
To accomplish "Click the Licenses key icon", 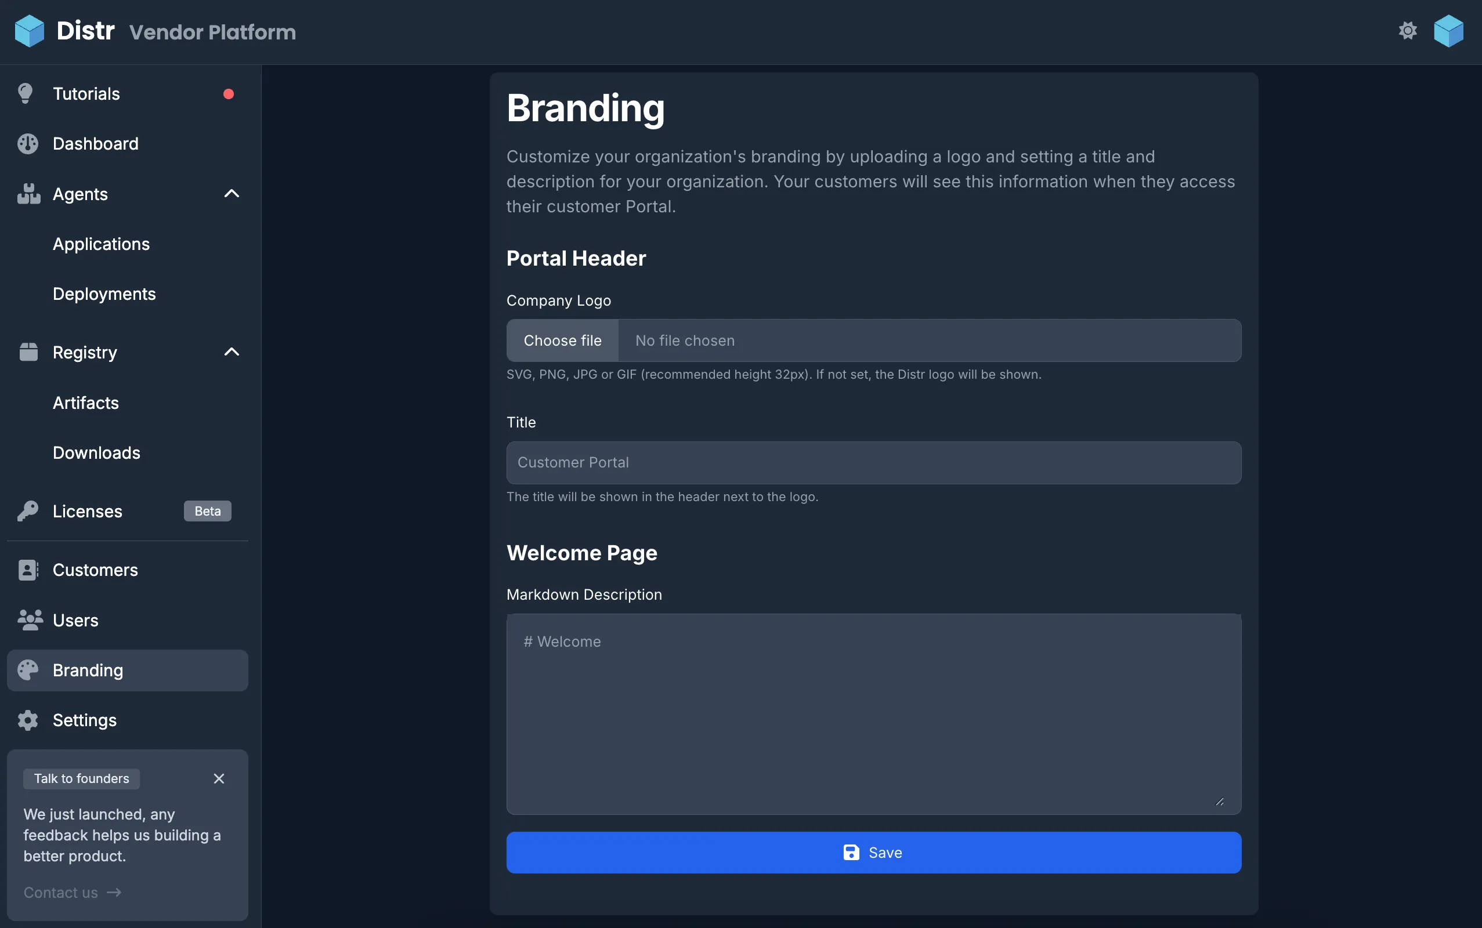I will [28, 511].
